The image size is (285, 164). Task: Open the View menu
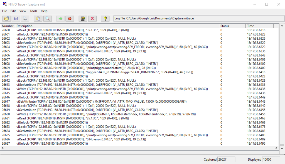tap(23, 11)
